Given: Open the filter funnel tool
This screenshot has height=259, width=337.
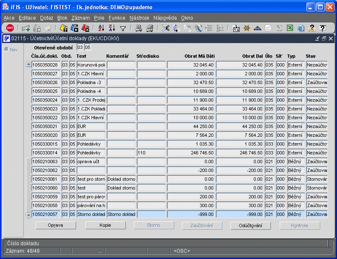Looking at the screenshot, I should 123,28.
